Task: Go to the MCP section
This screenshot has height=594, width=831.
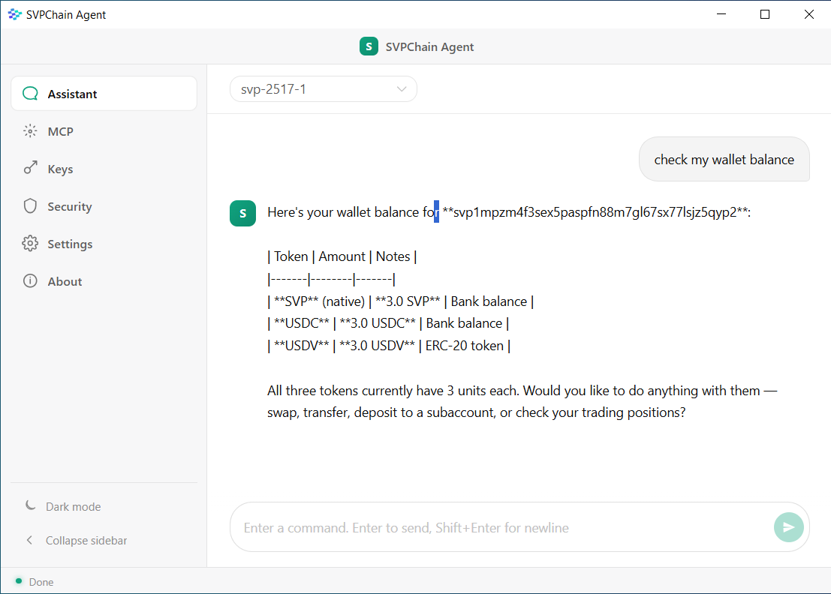Action: [x=104, y=131]
